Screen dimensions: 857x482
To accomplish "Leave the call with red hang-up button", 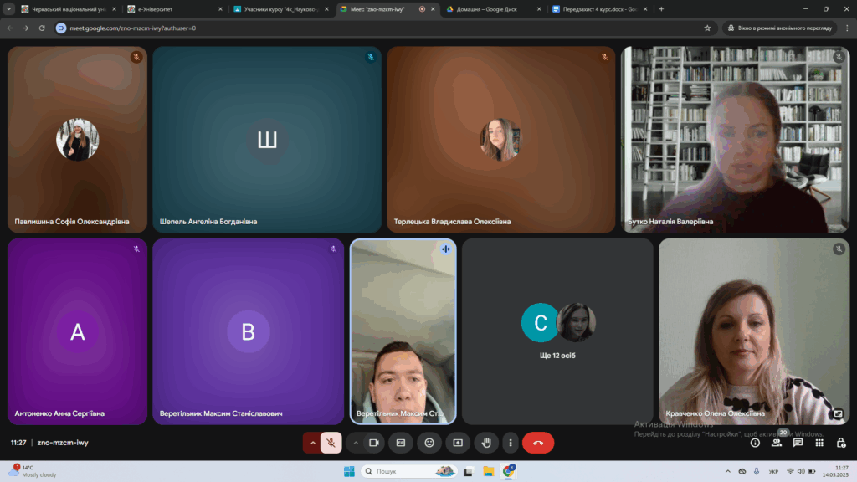I will 538,442.
